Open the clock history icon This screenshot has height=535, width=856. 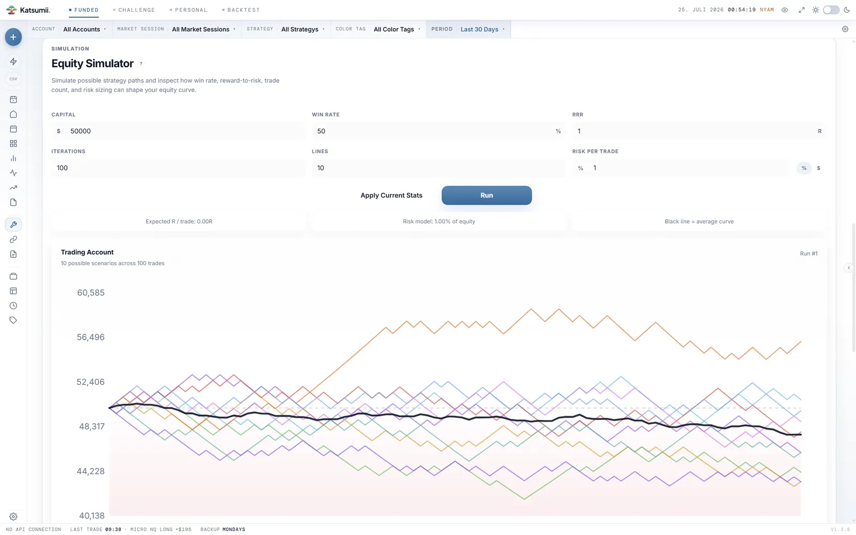pos(13,305)
